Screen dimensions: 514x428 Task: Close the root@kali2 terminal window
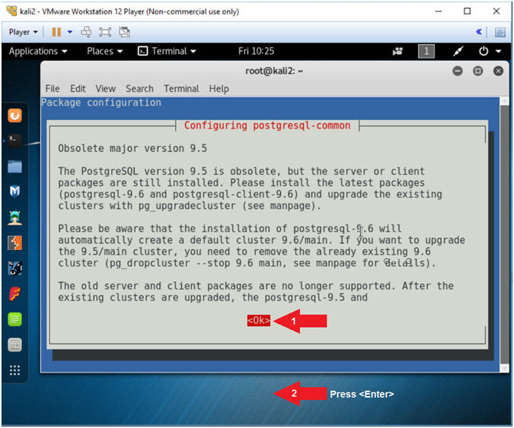[498, 71]
